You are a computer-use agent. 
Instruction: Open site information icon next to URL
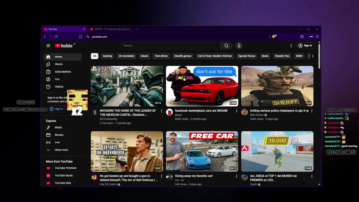[88, 37]
